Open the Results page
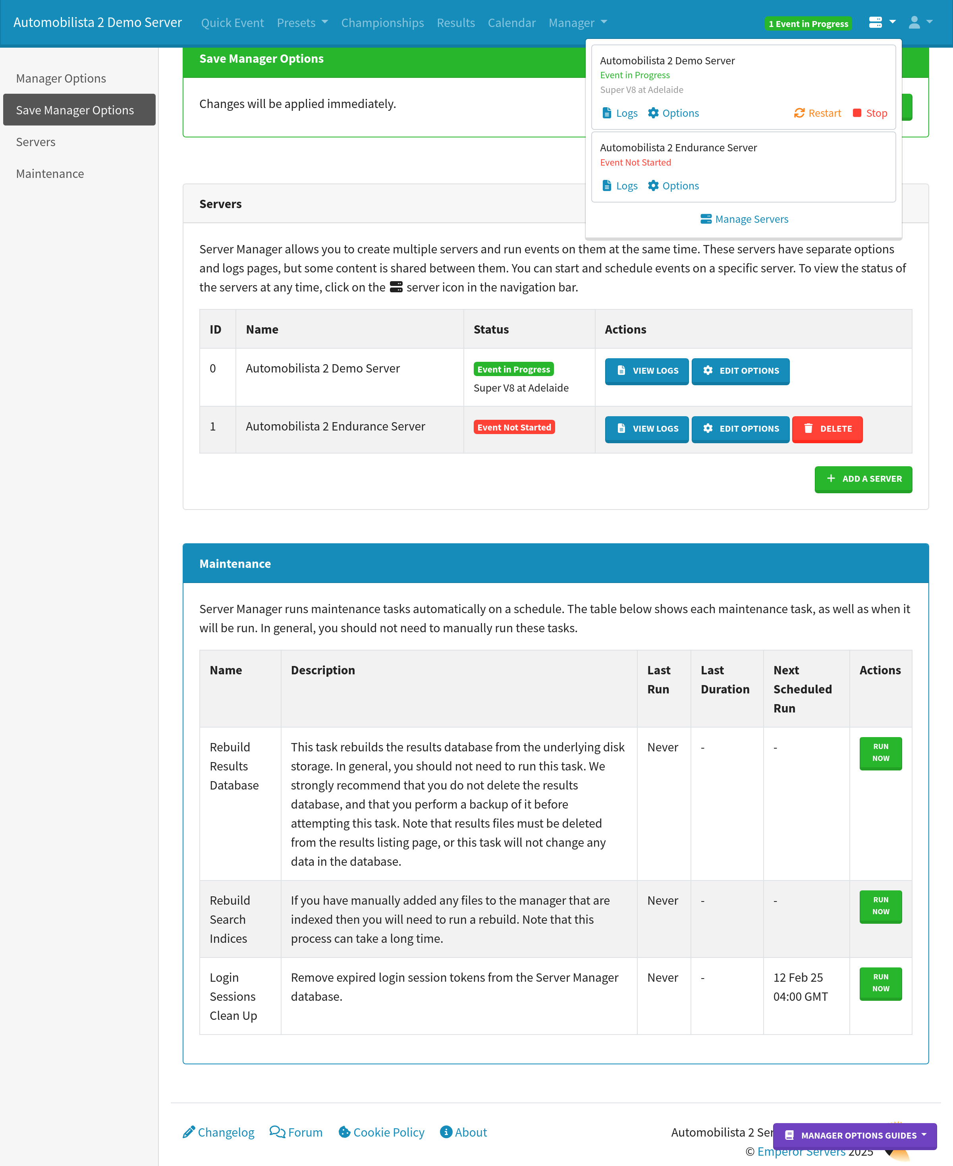Image resolution: width=953 pixels, height=1166 pixels. (455, 23)
